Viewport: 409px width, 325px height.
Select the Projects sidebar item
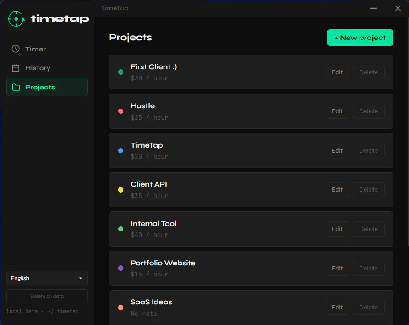tap(47, 87)
